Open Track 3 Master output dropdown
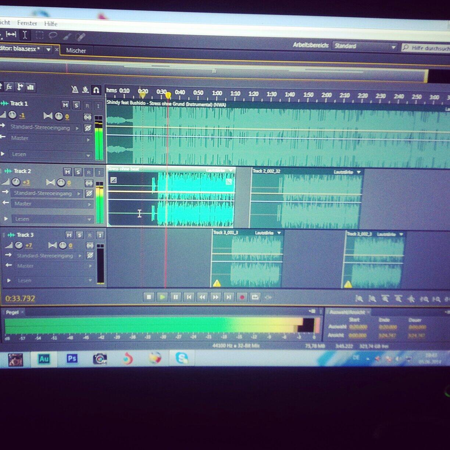 [53, 266]
